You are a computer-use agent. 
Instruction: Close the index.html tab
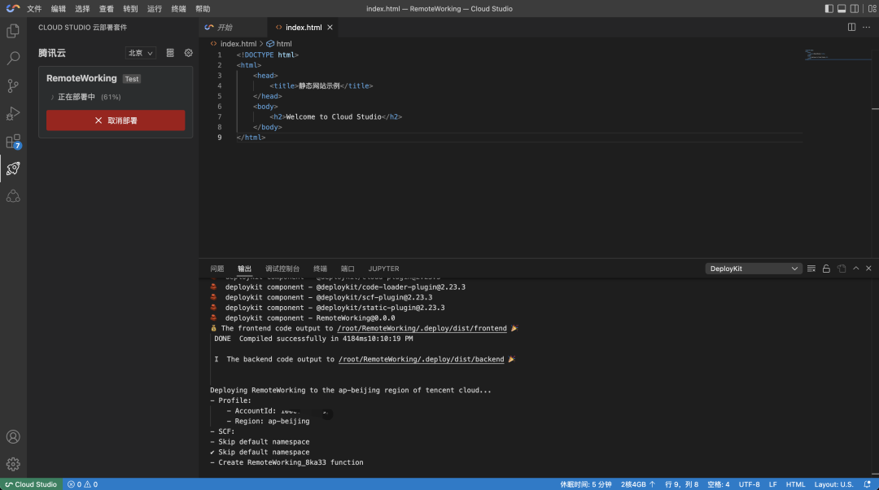point(330,28)
